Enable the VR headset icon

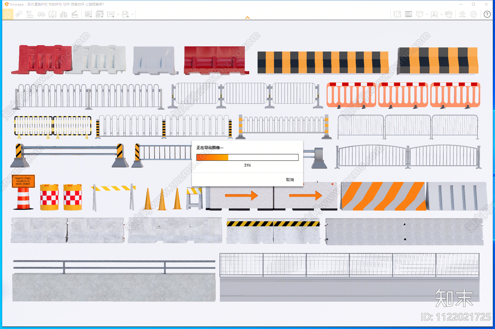(x=449, y=14)
